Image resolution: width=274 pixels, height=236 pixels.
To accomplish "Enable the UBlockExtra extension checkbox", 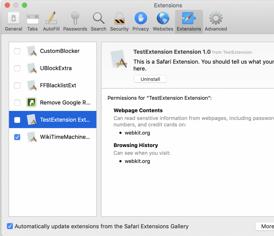I will click(x=17, y=68).
